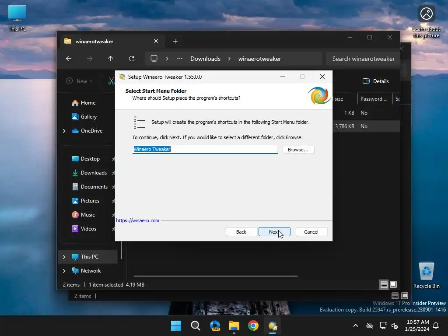Select the winaerotweaker tab

(112, 42)
